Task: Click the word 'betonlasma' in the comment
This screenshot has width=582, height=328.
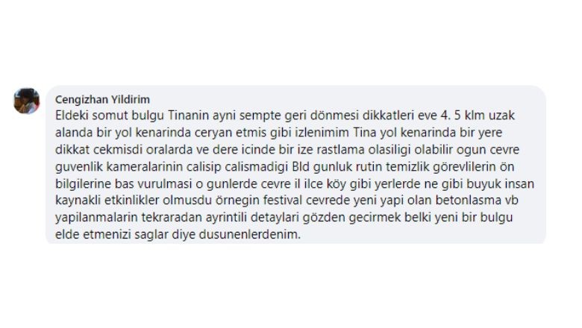Action: [469, 201]
